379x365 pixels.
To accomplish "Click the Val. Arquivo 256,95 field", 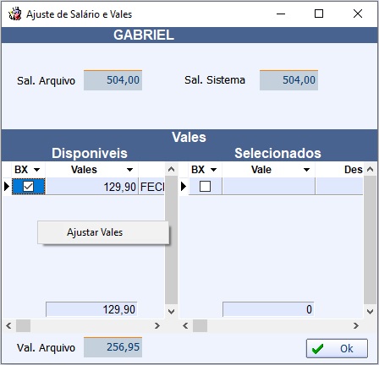I will pos(113,347).
